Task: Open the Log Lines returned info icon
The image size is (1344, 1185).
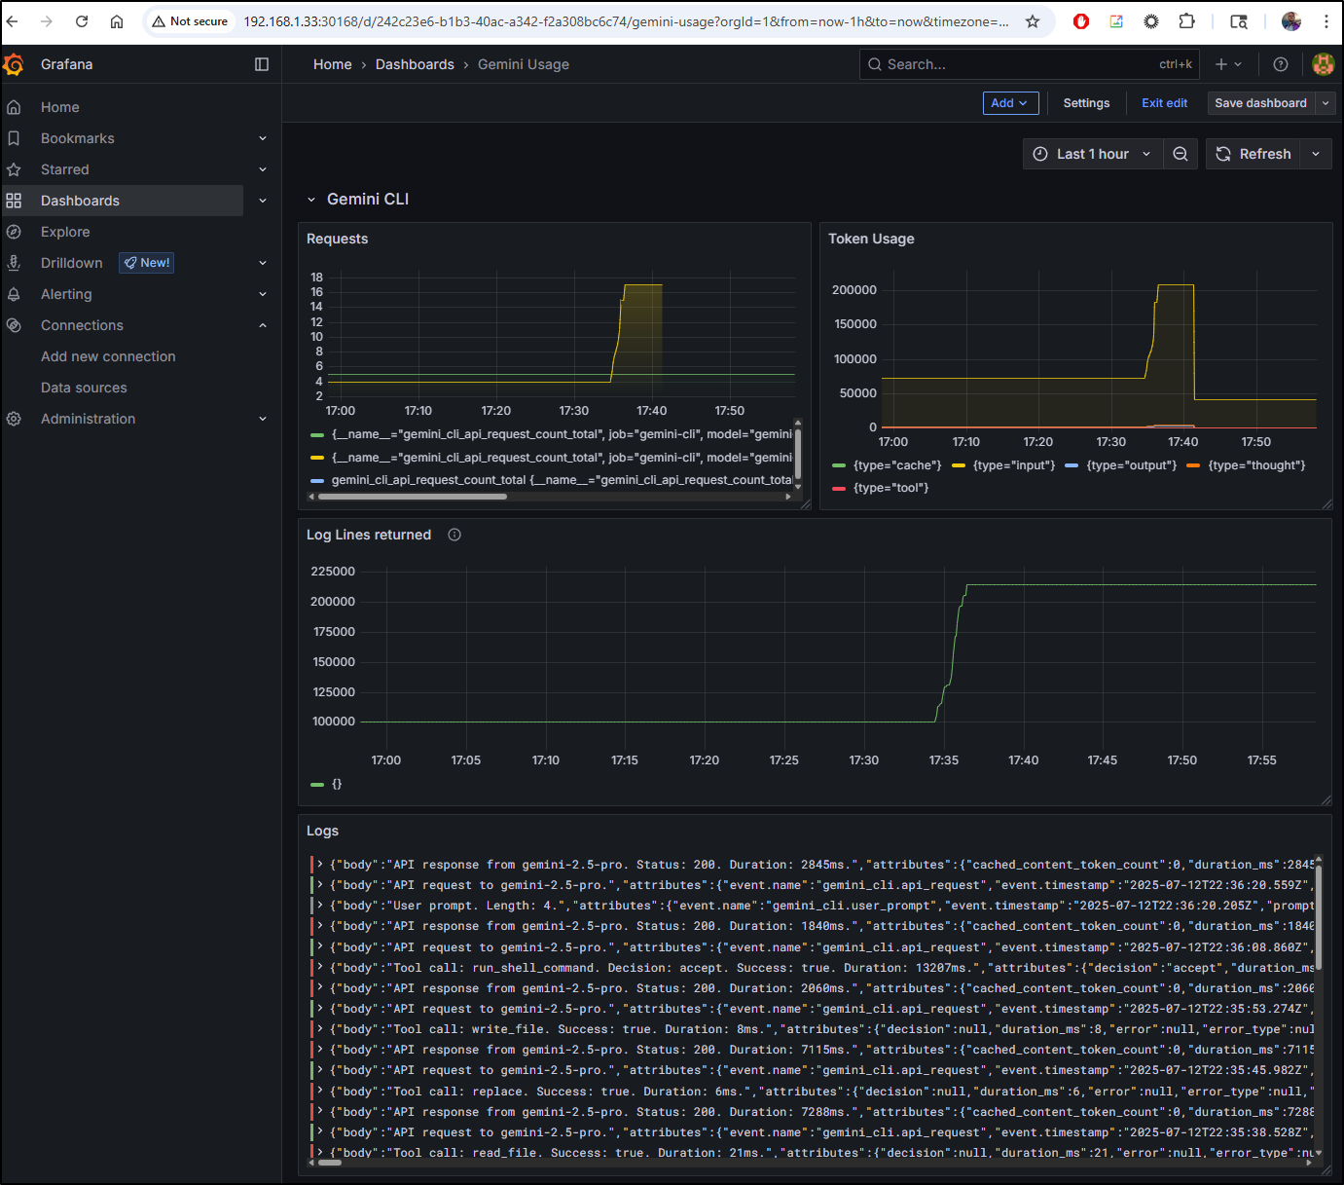Action: (454, 535)
